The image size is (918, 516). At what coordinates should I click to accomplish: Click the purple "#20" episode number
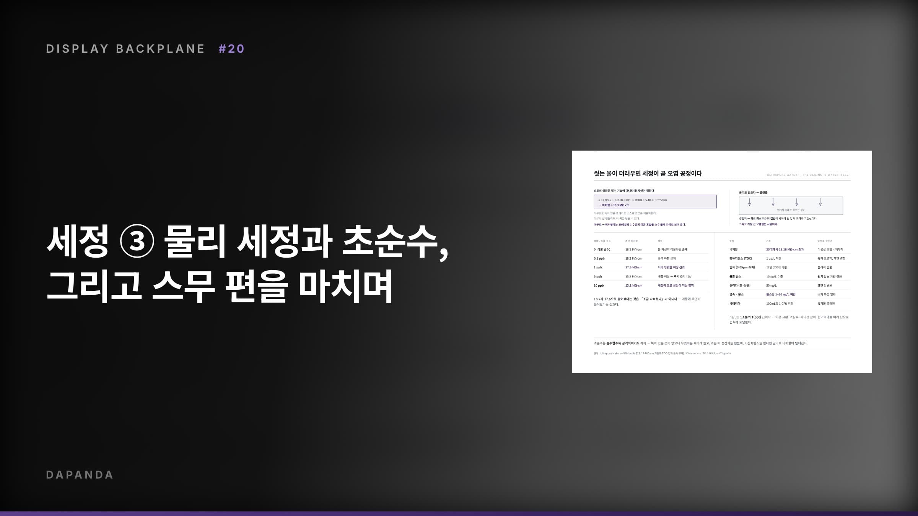pyautogui.click(x=232, y=49)
